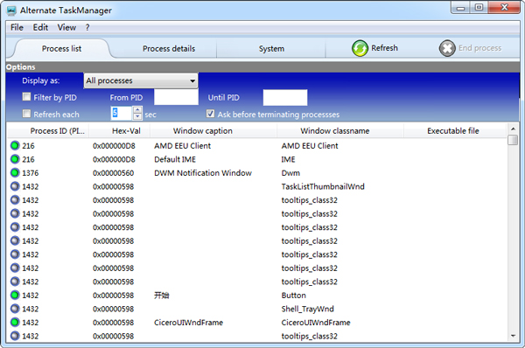Screen dimensions: 525x348
Task: Select the 开始 window caption cell
Action: click(x=161, y=296)
